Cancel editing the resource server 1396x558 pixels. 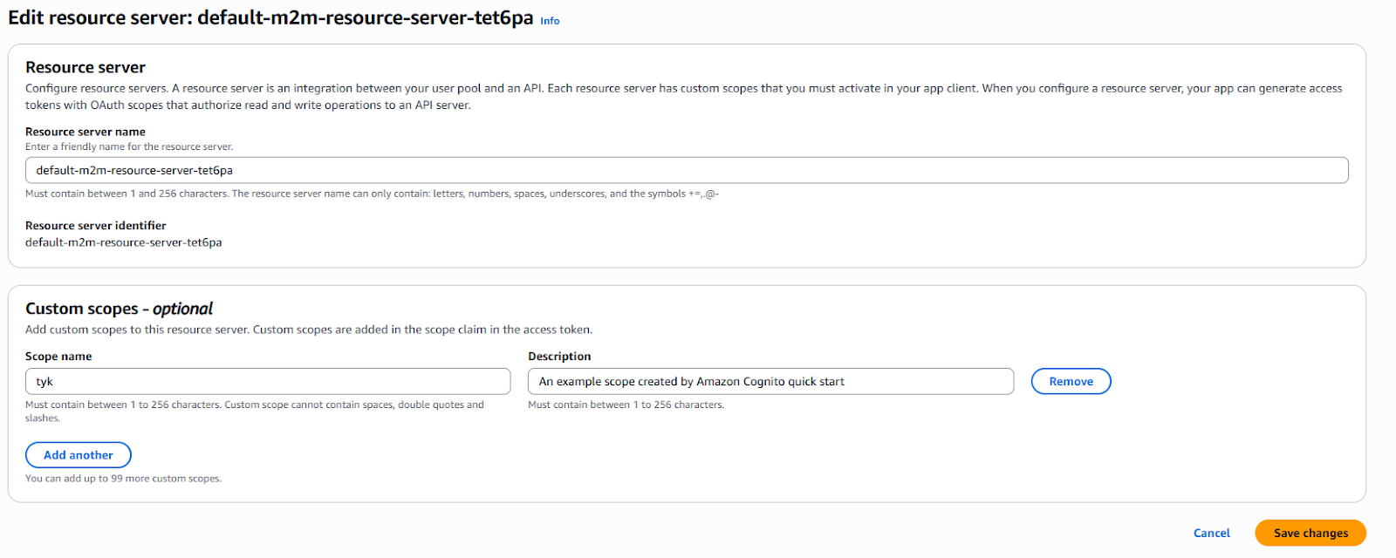point(1211,533)
